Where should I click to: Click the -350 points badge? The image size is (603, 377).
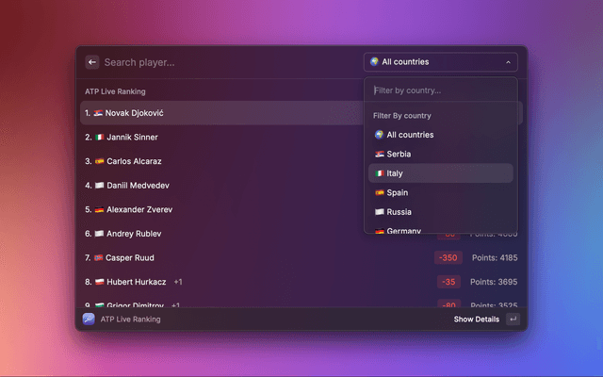tap(448, 257)
